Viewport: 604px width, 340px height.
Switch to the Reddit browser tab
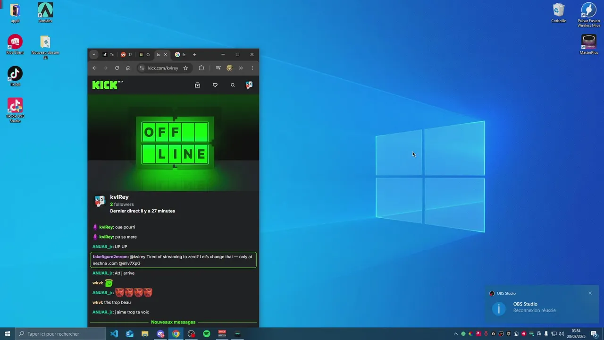tap(126, 55)
